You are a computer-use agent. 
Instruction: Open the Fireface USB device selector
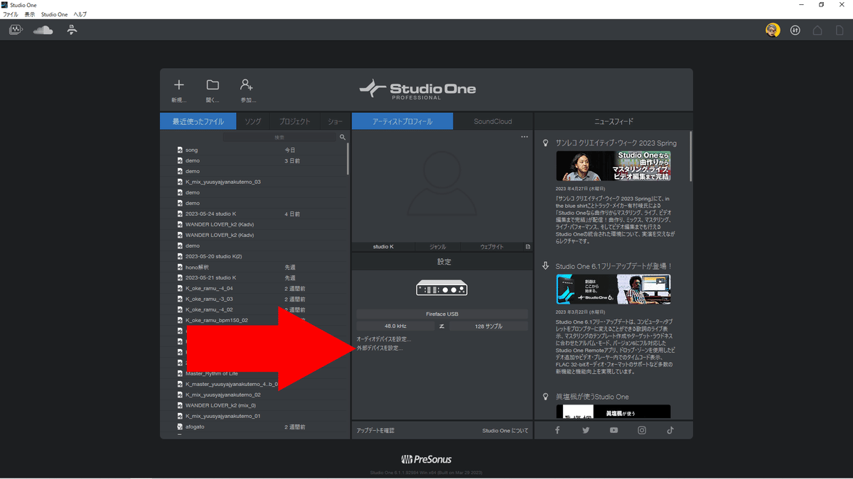pyautogui.click(x=442, y=314)
